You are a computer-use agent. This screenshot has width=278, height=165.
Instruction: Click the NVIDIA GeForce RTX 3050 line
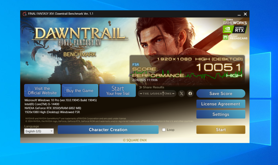click(x=53, y=108)
